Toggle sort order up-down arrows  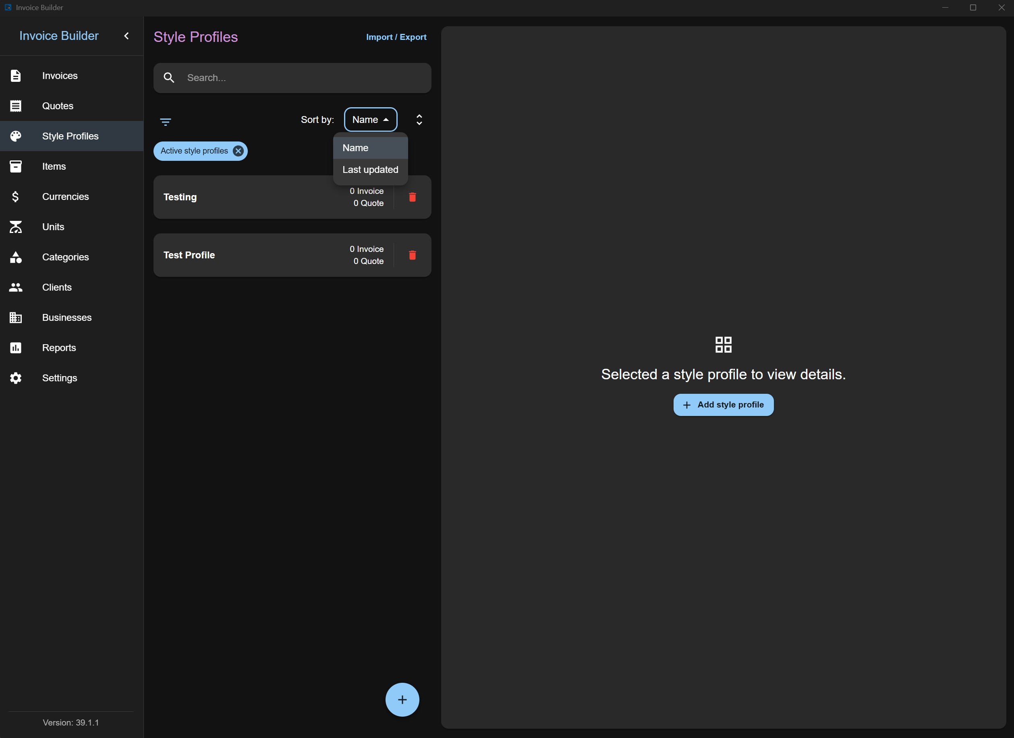pos(419,119)
